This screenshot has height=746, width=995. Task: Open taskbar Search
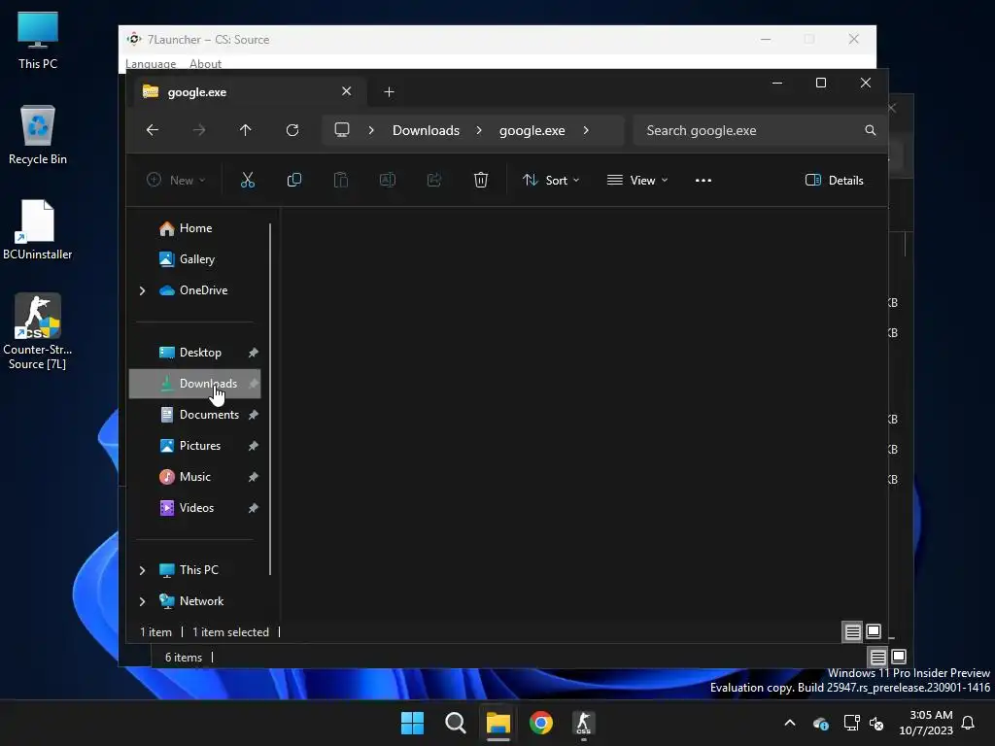click(455, 723)
